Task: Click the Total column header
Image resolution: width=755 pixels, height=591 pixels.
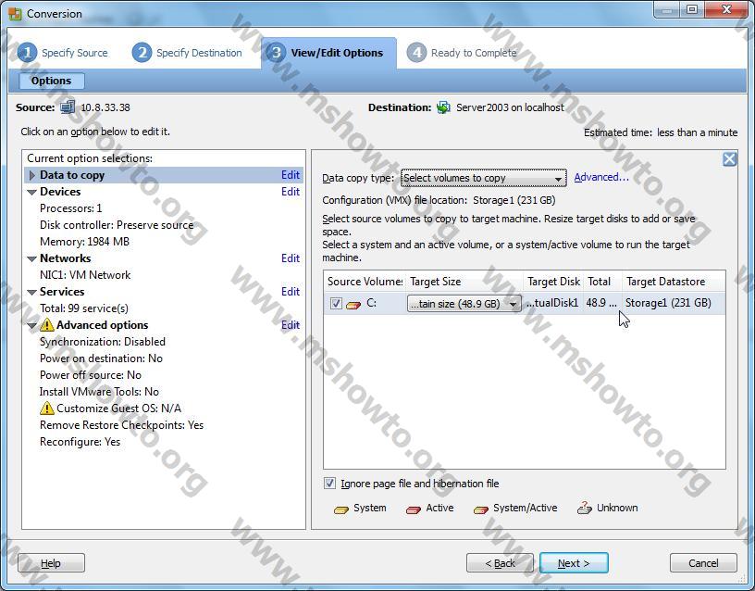Action: click(603, 281)
